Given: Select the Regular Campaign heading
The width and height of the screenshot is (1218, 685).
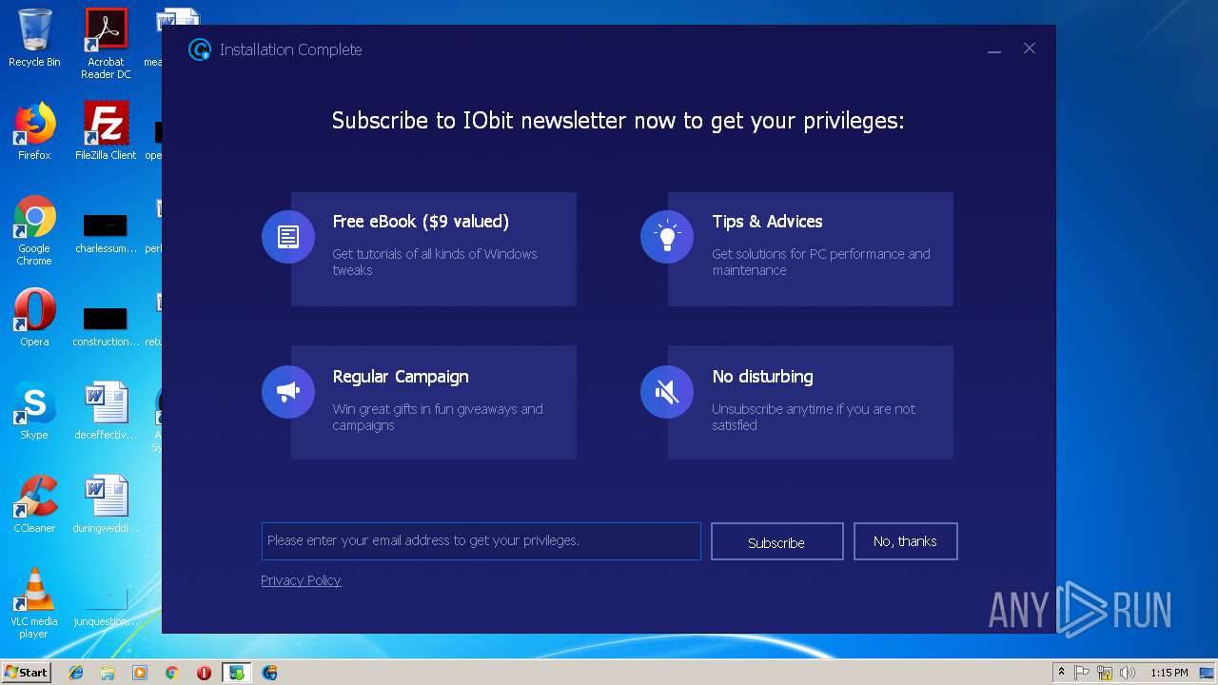Looking at the screenshot, I should pyautogui.click(x=401, y=377).
